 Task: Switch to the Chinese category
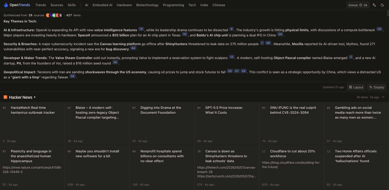219,5
